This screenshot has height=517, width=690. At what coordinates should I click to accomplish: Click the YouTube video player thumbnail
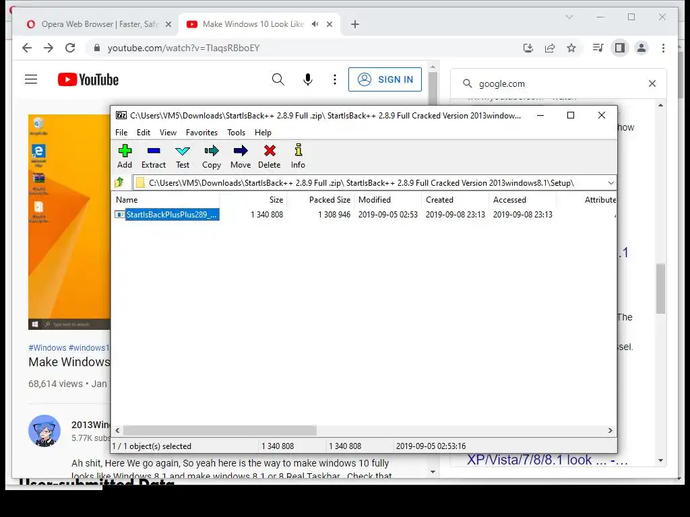pyautogui.click(x=69, y=222)
